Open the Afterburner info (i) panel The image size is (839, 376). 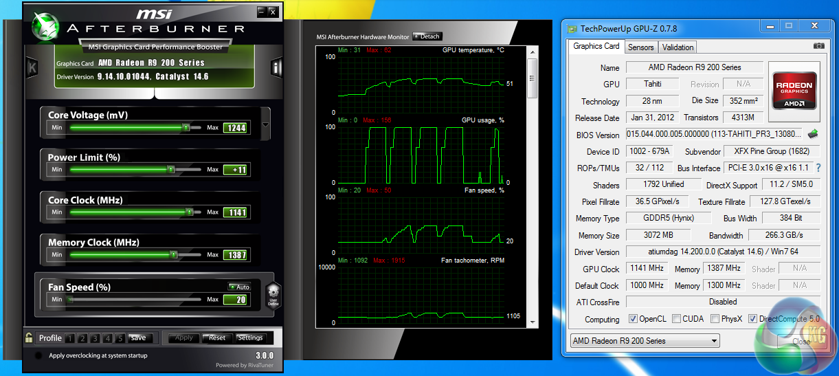276,67
